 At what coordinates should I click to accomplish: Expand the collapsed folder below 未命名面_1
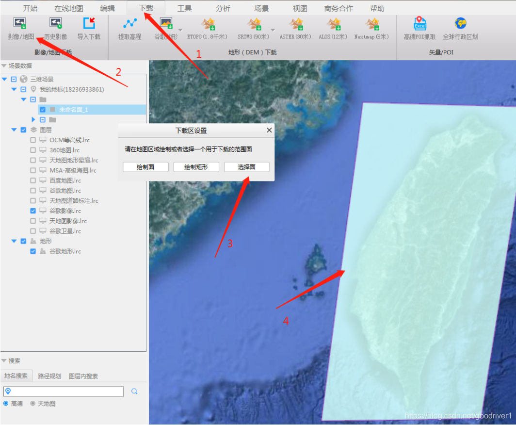pyautogui.click(x=33, y=119)
